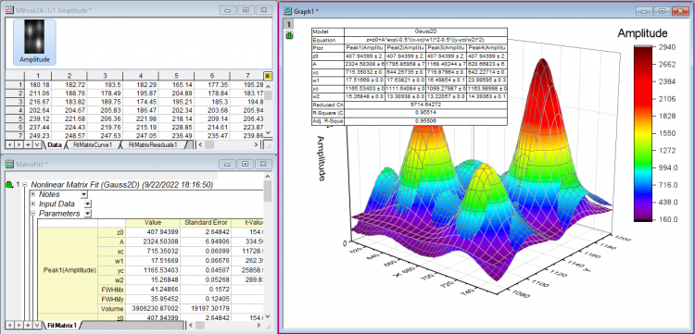The image size is (695, 334).
Task: Click the Volume value 3906230.87002
Action: [153, 308]
